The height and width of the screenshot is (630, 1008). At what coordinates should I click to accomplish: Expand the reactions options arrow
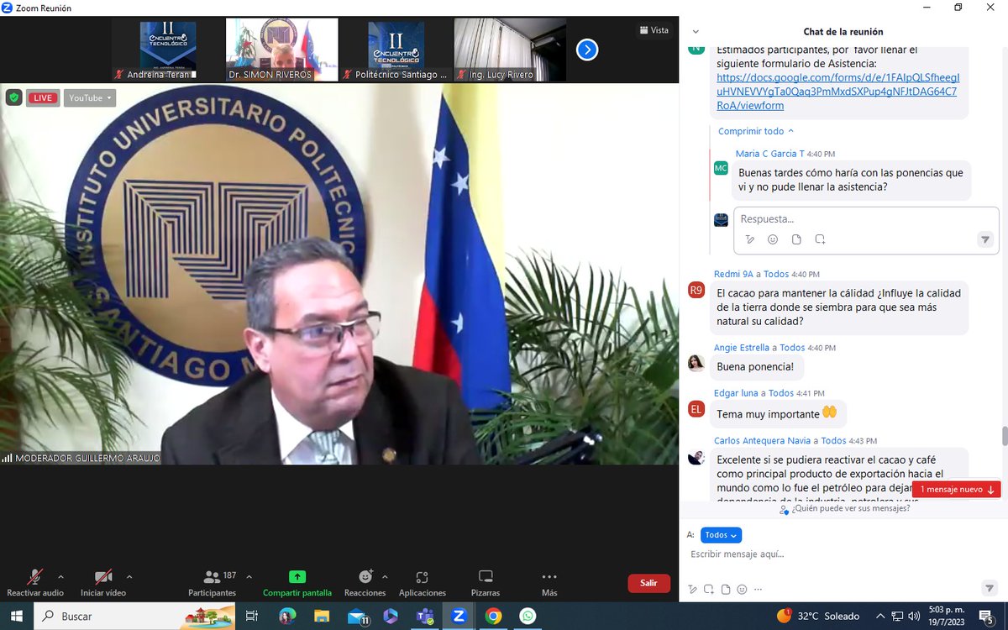(x=385, y=577)
